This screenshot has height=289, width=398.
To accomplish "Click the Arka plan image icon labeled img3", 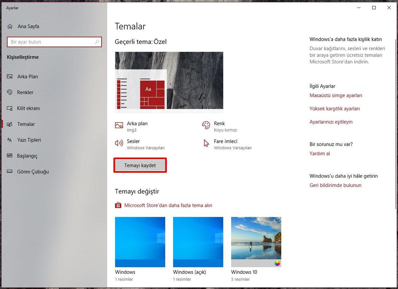I will pyautogui.click(x=118, y=125).
